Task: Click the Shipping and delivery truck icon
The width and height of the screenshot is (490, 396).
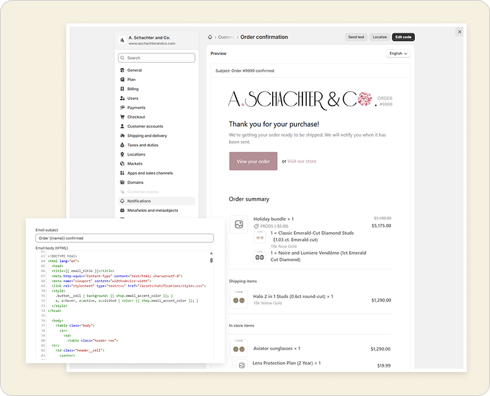Action: click(122, 135)
